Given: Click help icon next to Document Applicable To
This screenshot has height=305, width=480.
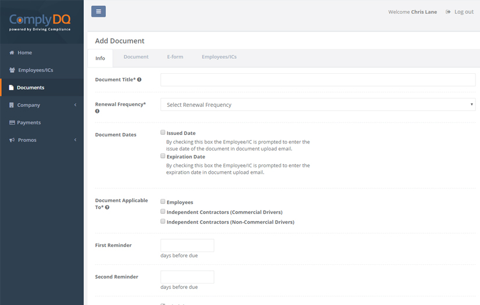Looking at the screenshot, I should 107,207.
